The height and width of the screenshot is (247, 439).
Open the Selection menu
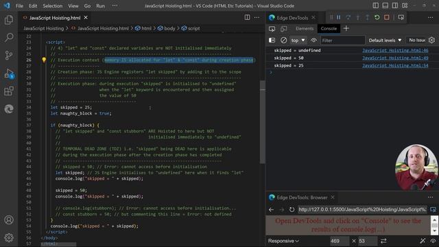tap(52, 5)
